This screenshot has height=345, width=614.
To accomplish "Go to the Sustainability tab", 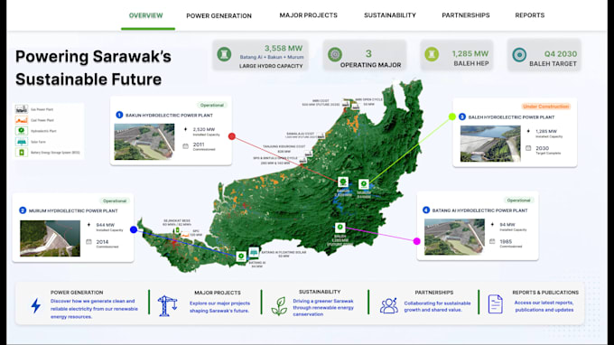I will pos(390,15).
